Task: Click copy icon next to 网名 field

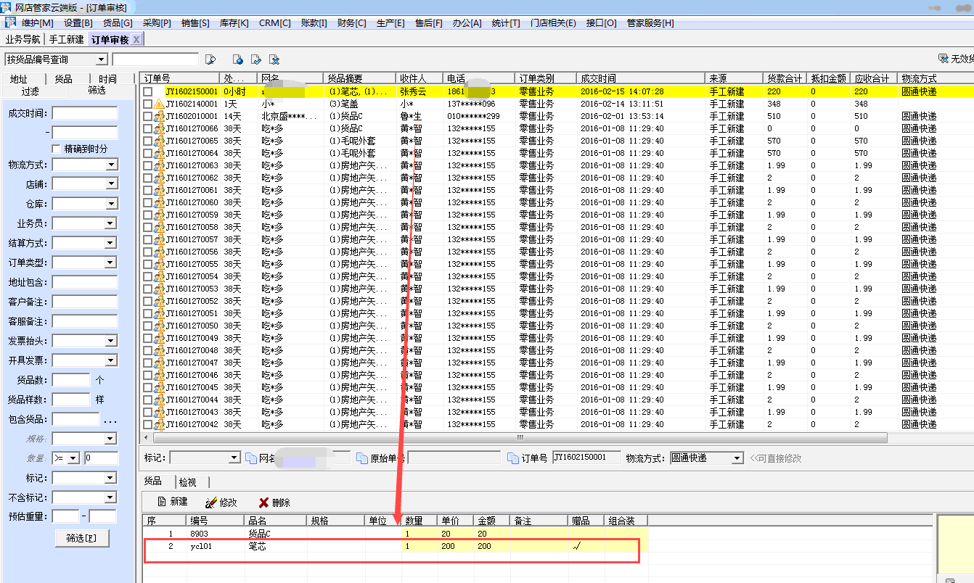Action: [x=251, y=458]
